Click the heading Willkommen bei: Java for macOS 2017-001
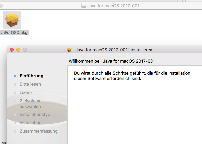This screenshot has height=144, width=202. pos(112,61)
